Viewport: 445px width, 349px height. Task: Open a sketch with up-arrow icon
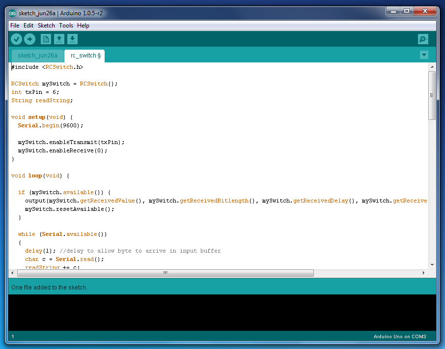coord(59,39)
